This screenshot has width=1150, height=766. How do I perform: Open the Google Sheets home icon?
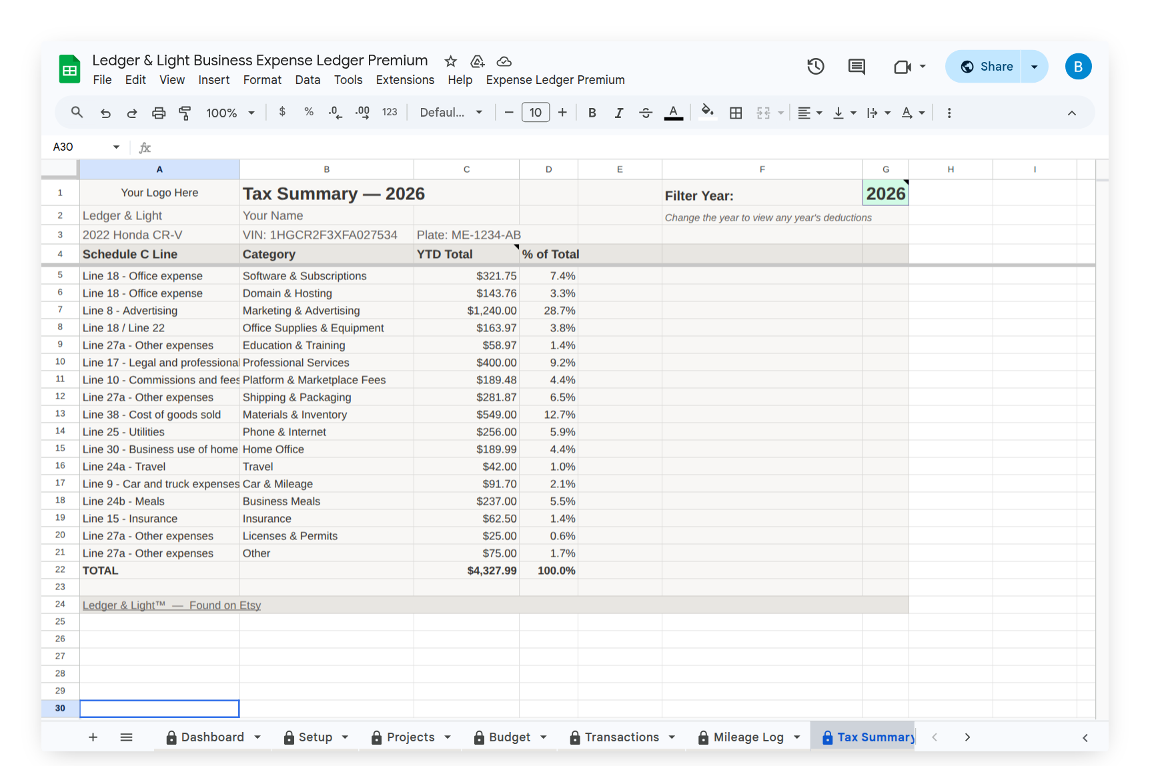coord(69,69)
